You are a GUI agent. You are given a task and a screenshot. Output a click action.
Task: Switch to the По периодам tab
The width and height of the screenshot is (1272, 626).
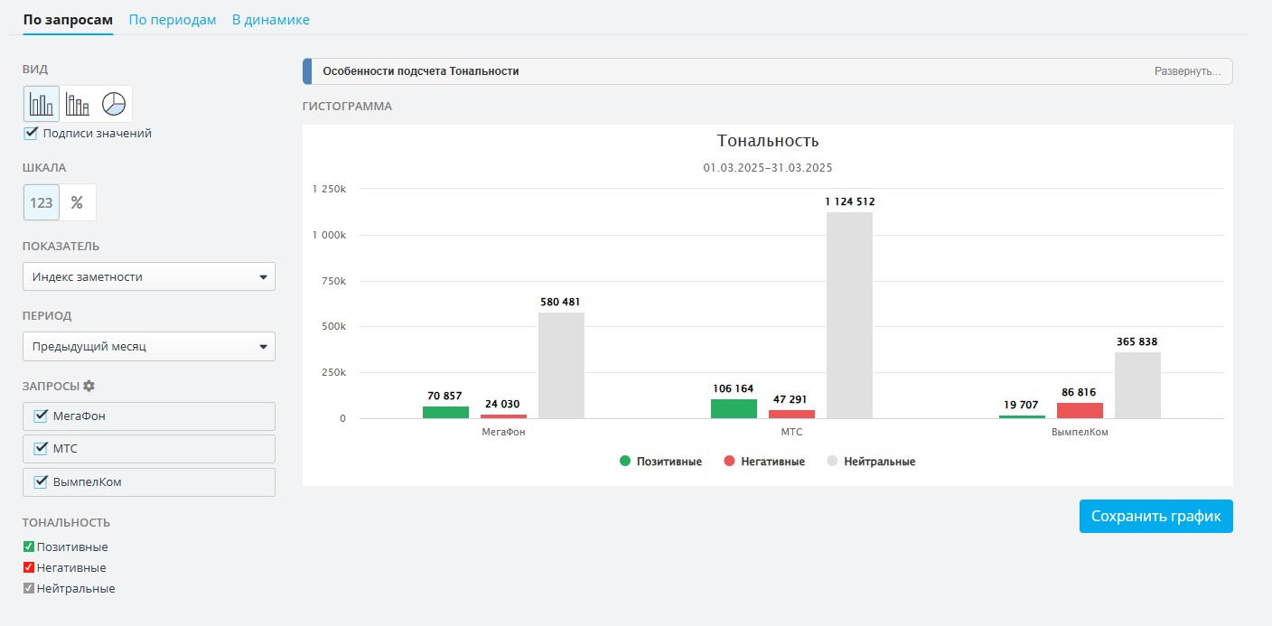[173, 20]
